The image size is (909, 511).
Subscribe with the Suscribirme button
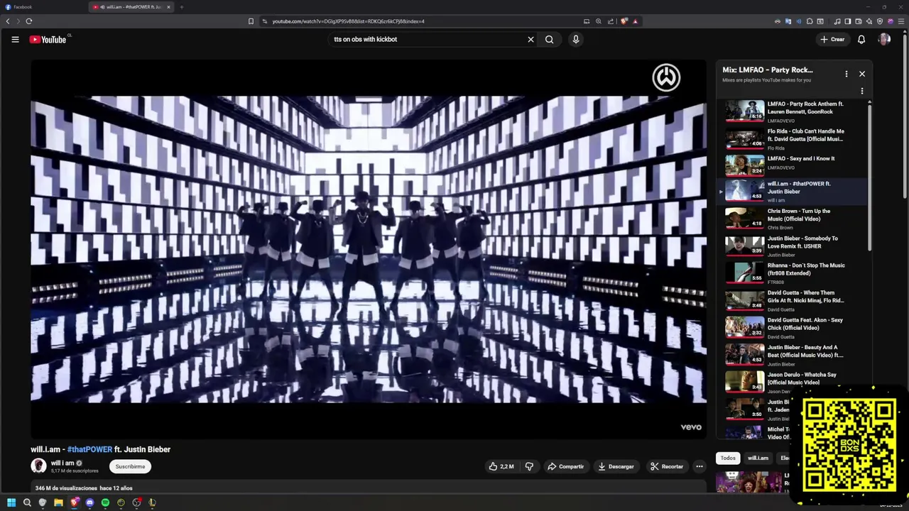tap(130, 466)
